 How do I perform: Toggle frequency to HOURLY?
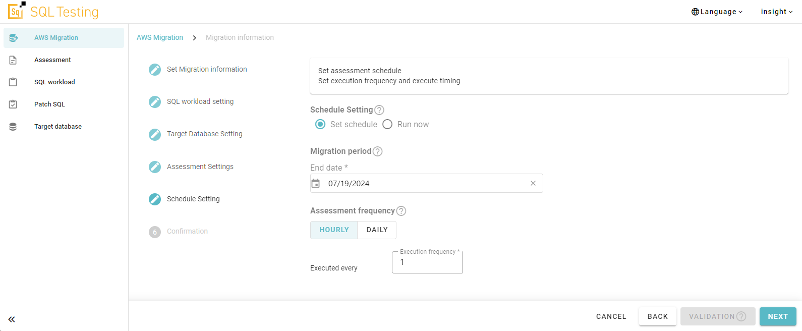[x=334, y=230]
